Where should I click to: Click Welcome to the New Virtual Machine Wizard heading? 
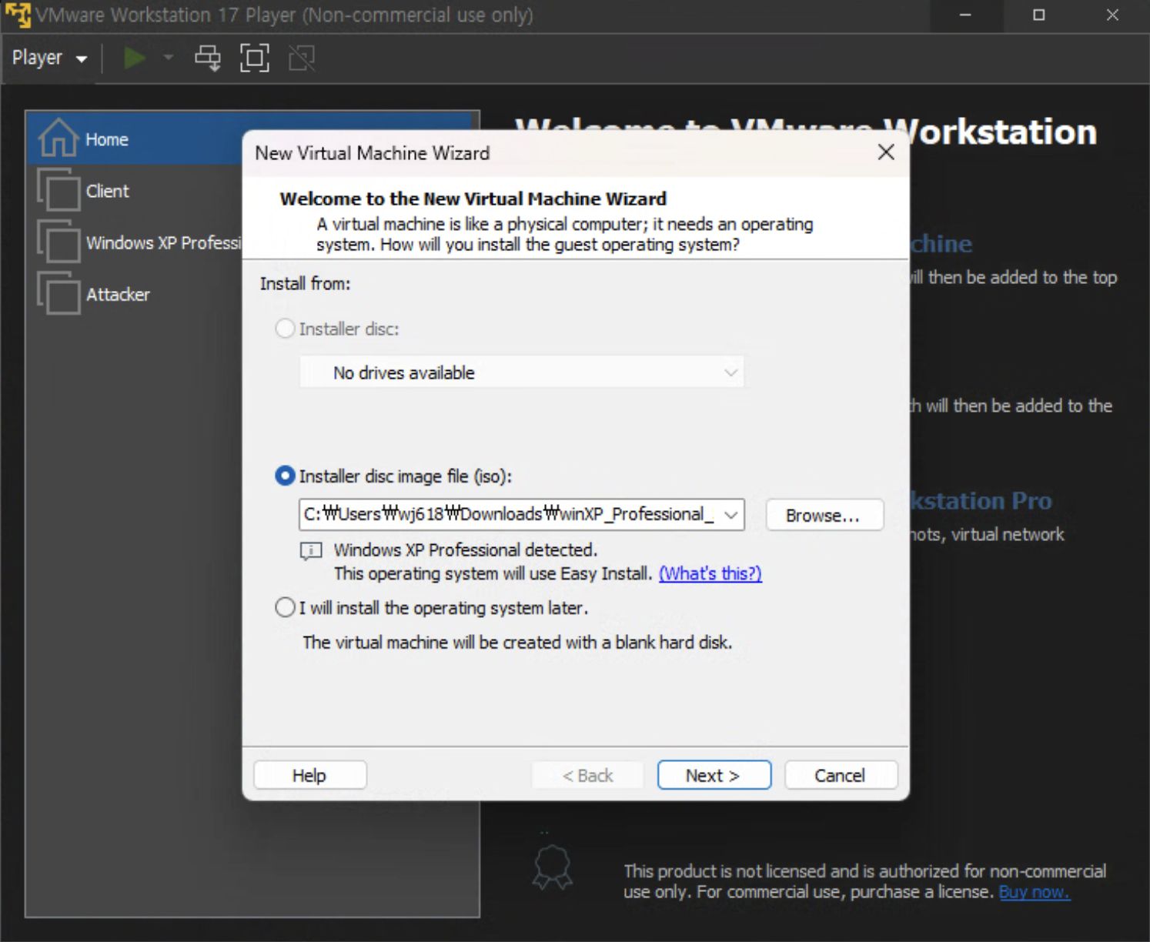[473, 199]
